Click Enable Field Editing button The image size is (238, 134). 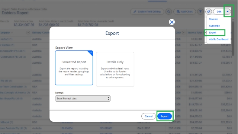click(147, 12)
